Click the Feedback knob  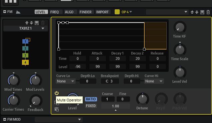pyautogui.click(x=36, y=101)
